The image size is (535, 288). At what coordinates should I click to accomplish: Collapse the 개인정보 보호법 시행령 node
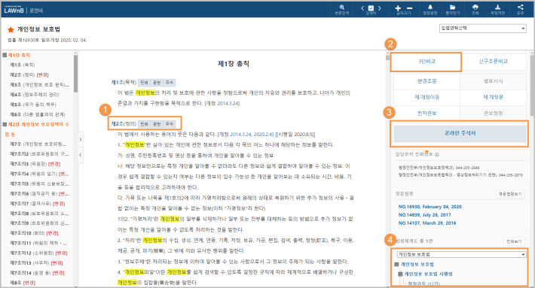[x=400, y=274]
